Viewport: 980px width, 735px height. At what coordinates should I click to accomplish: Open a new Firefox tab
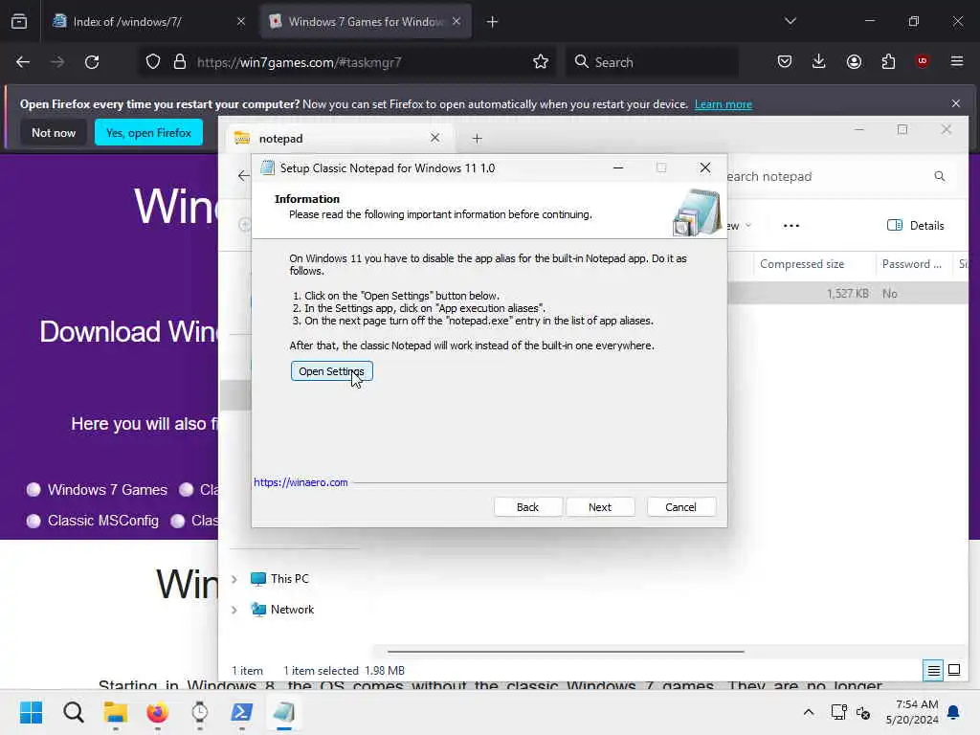[492, 22]
